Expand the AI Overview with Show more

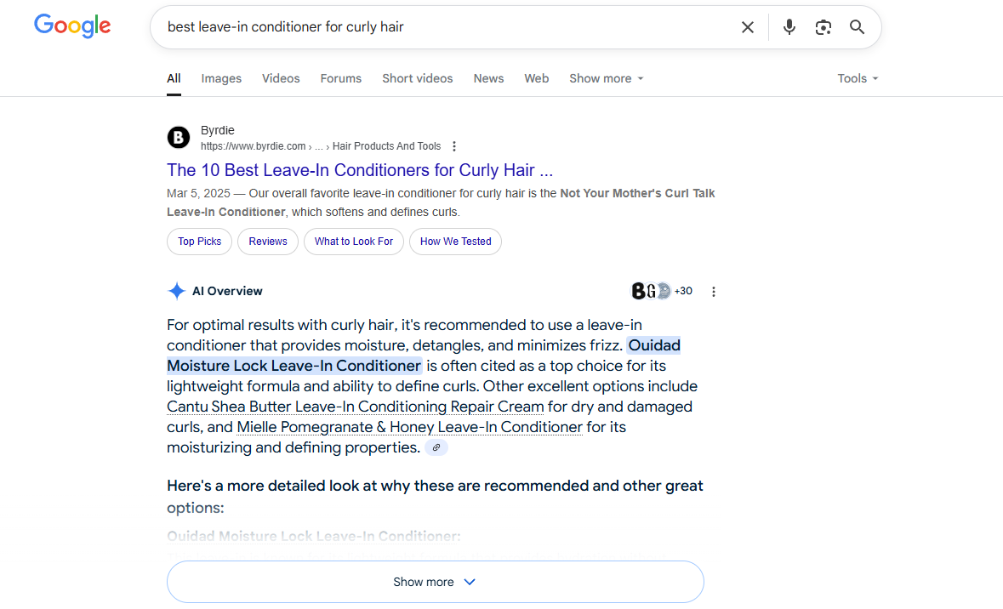point(435,581)
